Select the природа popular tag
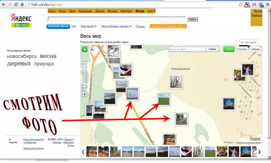Screen dimensions: 271x163 (44, 64)
